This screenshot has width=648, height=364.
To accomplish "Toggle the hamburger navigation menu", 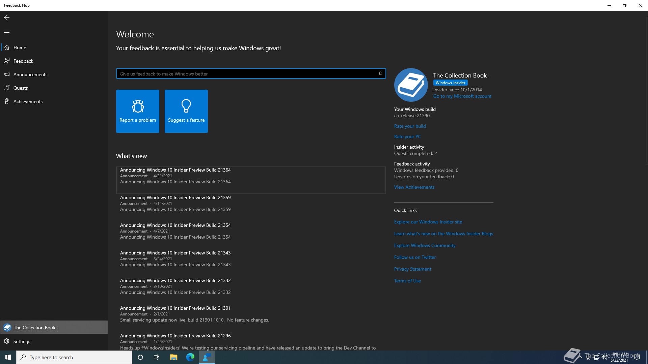I will pos(7,31).
